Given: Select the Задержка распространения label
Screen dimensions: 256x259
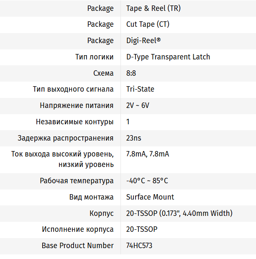Looking at the screenshot, I should click(65, 138).
